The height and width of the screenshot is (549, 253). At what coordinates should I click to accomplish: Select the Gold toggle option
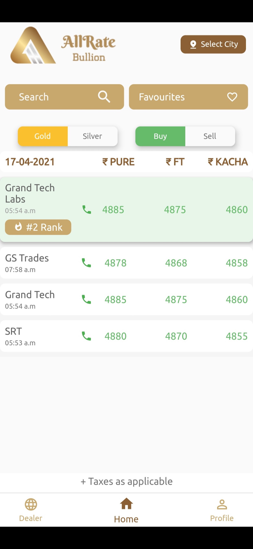pyautogui.click(x=43, y=136)
